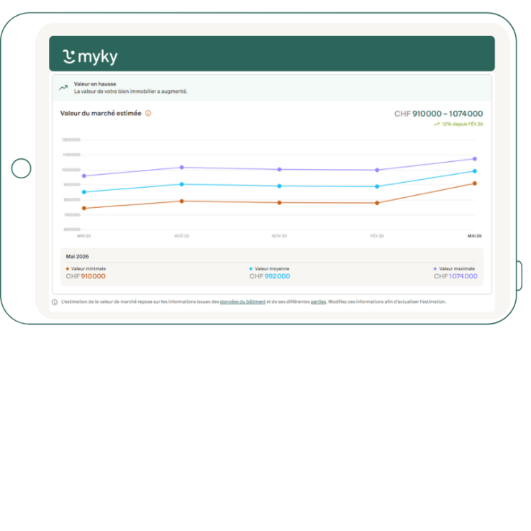The width and height of the screenshot is (531, 531).
Task: Click the CHF 992000 average value
Action: (270, 276)
